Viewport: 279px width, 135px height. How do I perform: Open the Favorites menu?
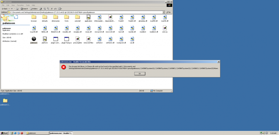click(x=20, y=5)
